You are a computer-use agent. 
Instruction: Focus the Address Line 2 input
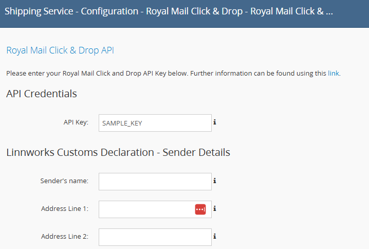pyautogui.click(x=154, y=237)
